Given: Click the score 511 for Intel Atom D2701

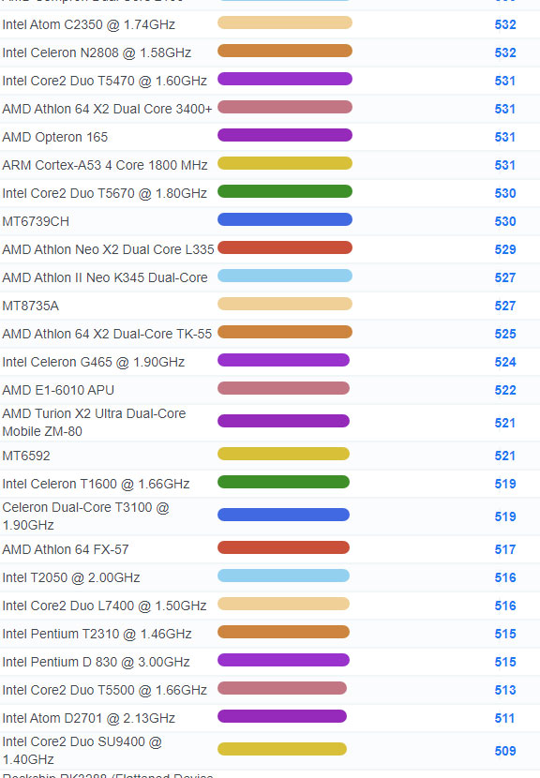Looking at the screenshot, I should click(505, 718).
